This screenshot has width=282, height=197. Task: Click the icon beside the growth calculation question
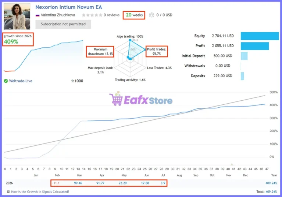(8, 192)
